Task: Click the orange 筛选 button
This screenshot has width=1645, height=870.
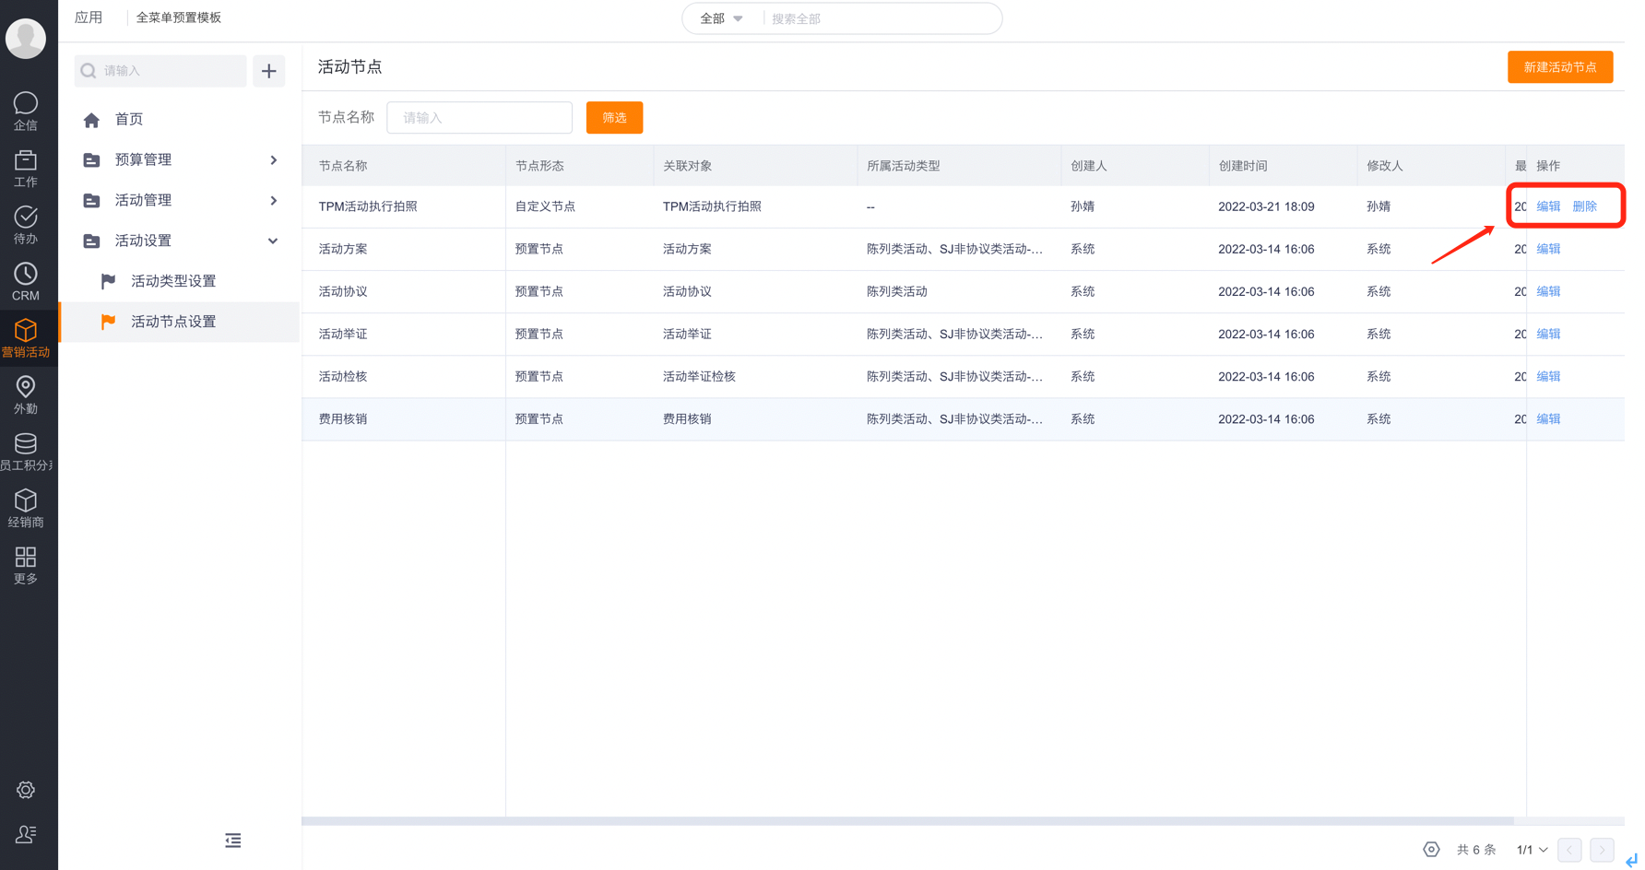Action: click(x=614, y=118)
